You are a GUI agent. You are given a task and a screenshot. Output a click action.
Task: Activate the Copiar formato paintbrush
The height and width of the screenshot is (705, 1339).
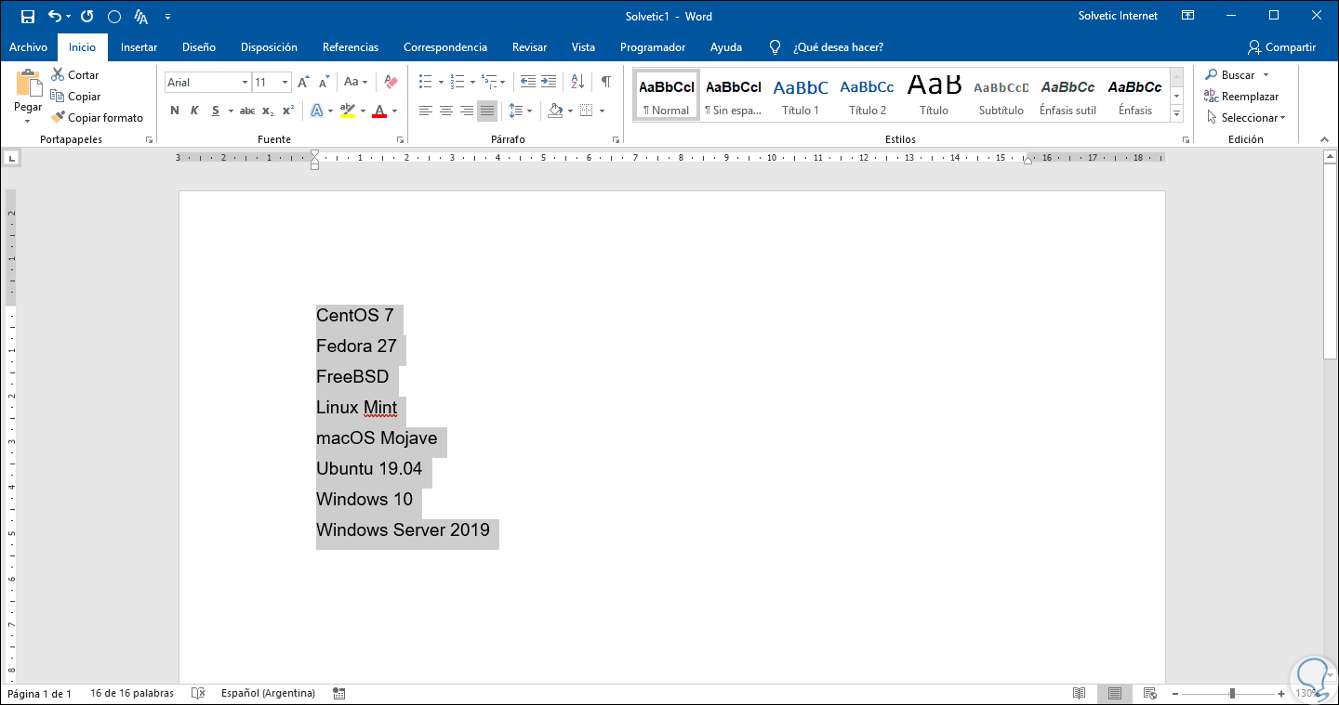98,118
